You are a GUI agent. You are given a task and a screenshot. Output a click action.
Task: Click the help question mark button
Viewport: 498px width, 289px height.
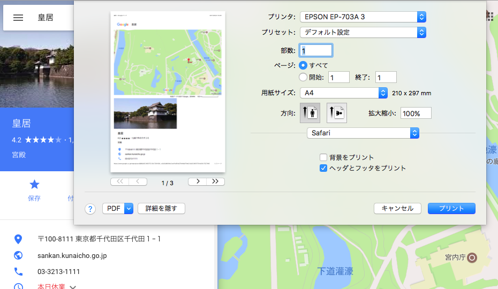[90, 209]
